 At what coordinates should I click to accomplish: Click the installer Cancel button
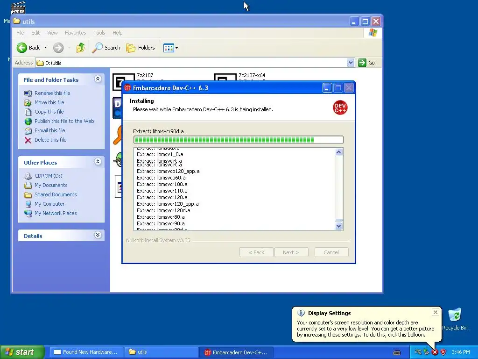pos(331,252)
